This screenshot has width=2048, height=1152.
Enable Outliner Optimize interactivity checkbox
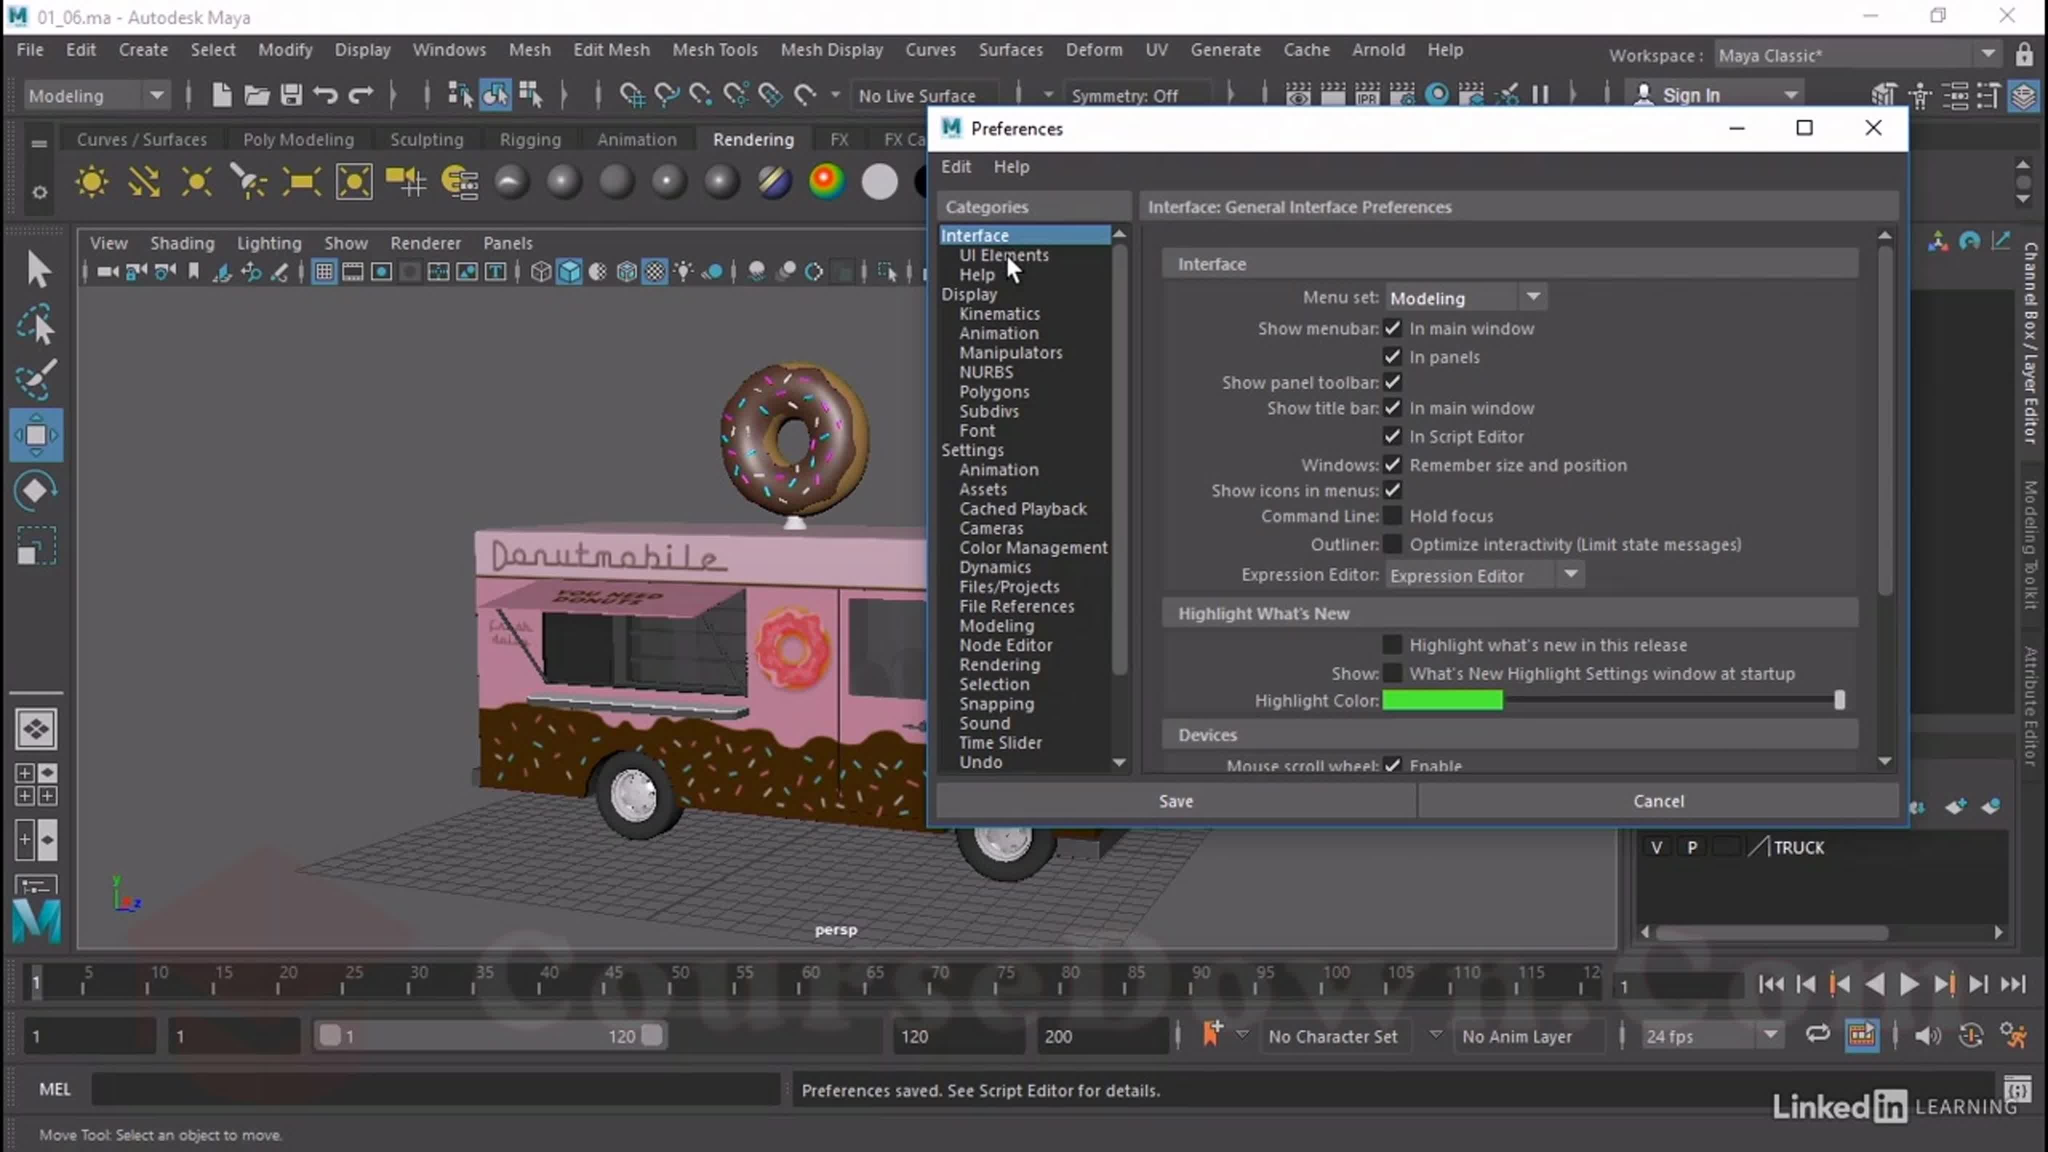coord(1392,544)
